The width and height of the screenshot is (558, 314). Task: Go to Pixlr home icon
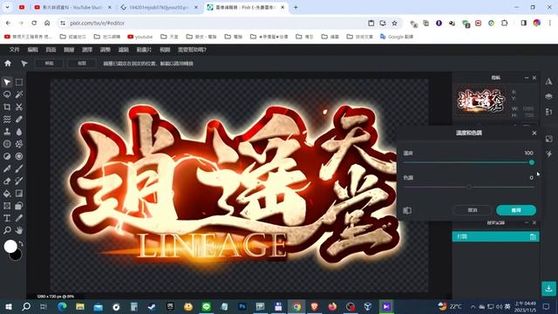tap(8, 64)
